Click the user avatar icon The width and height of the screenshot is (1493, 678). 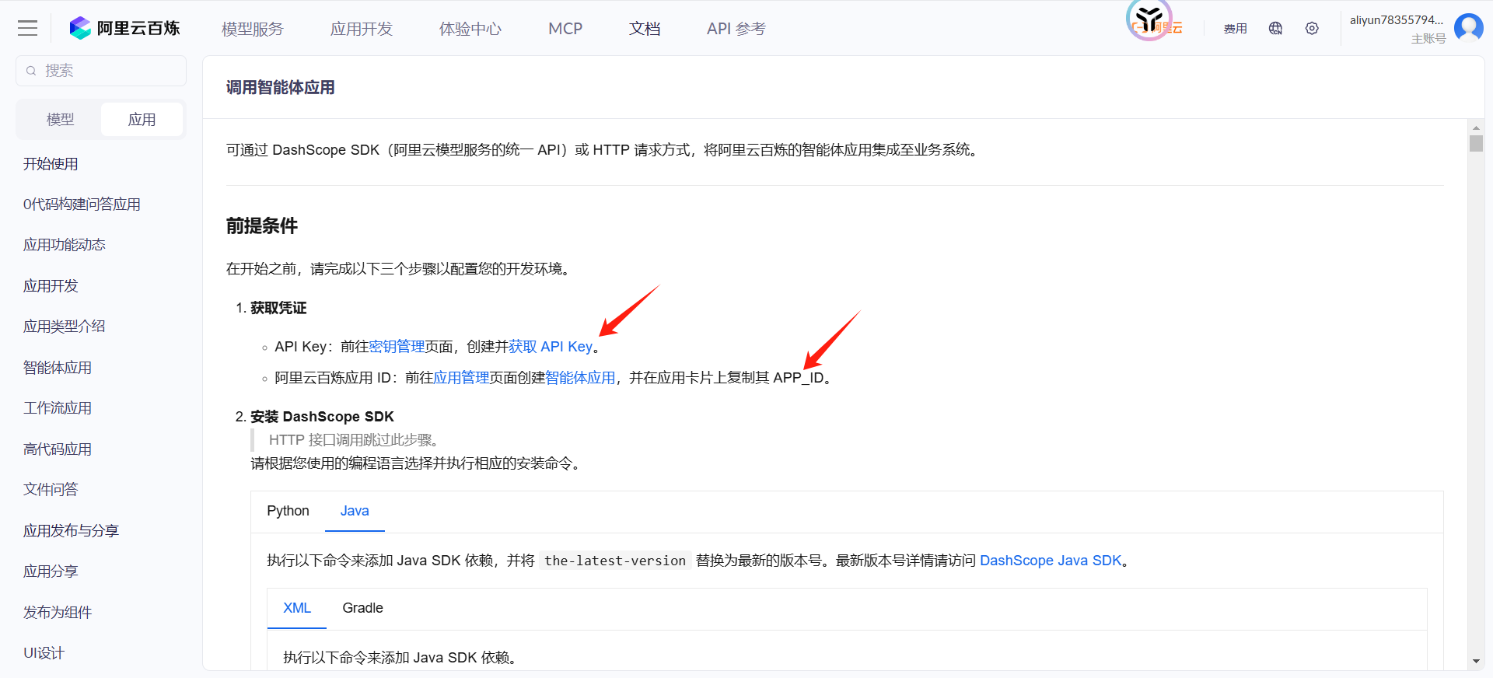[x=1468, y=28]
